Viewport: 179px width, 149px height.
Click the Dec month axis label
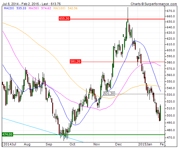pyautogui.click(x=118, y=144)
